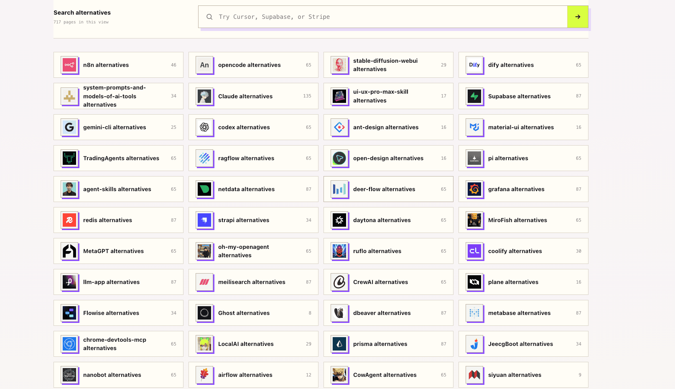Open n8n alternatives page
This screenshot has width=675, height=389.
[118, 65]
